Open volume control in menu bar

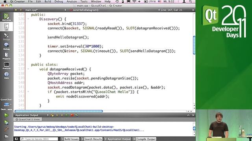(x=139, y=2)
